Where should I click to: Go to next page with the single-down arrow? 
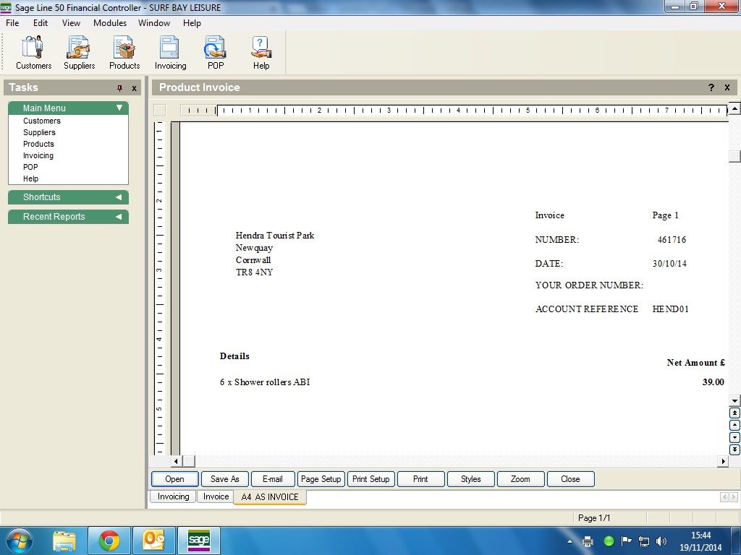click(x=734, y=438)
